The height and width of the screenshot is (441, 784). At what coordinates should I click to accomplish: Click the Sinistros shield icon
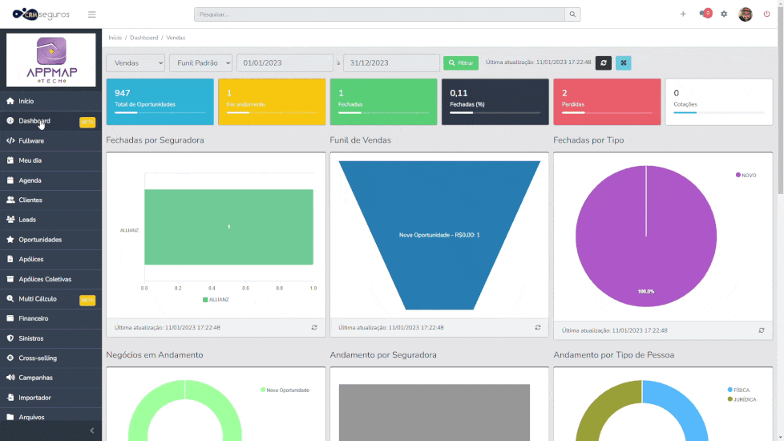pyautogui.click(x=10, y=338)
